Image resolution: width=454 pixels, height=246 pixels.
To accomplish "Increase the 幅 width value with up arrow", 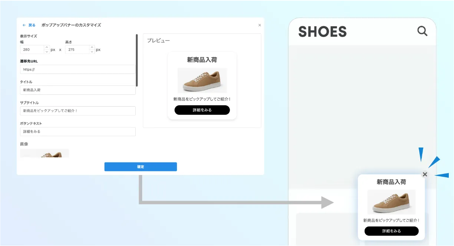I will [x=47, y=47].
